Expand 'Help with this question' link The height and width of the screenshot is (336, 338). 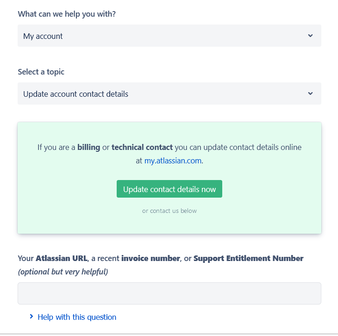tap(77, 317)
